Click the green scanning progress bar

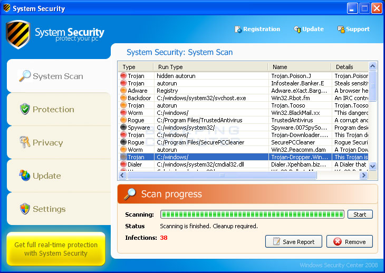click(x=253, y=214)
